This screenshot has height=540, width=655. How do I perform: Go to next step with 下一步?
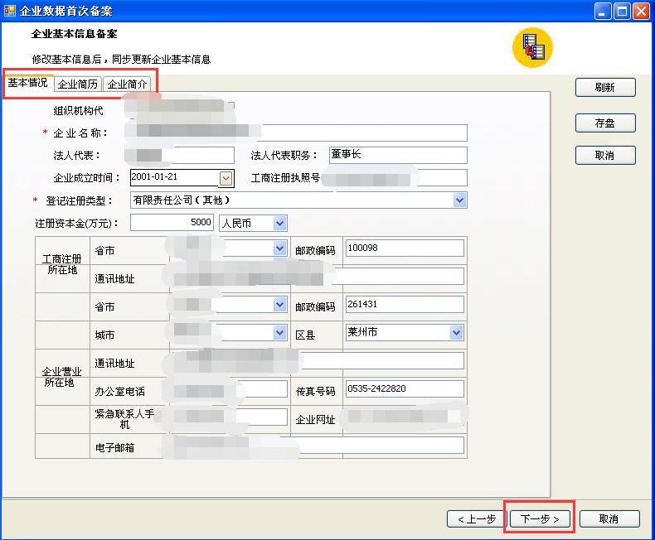click(539, 519)
